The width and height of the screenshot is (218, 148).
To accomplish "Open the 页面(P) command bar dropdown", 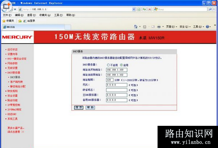I will pos(172,27).
